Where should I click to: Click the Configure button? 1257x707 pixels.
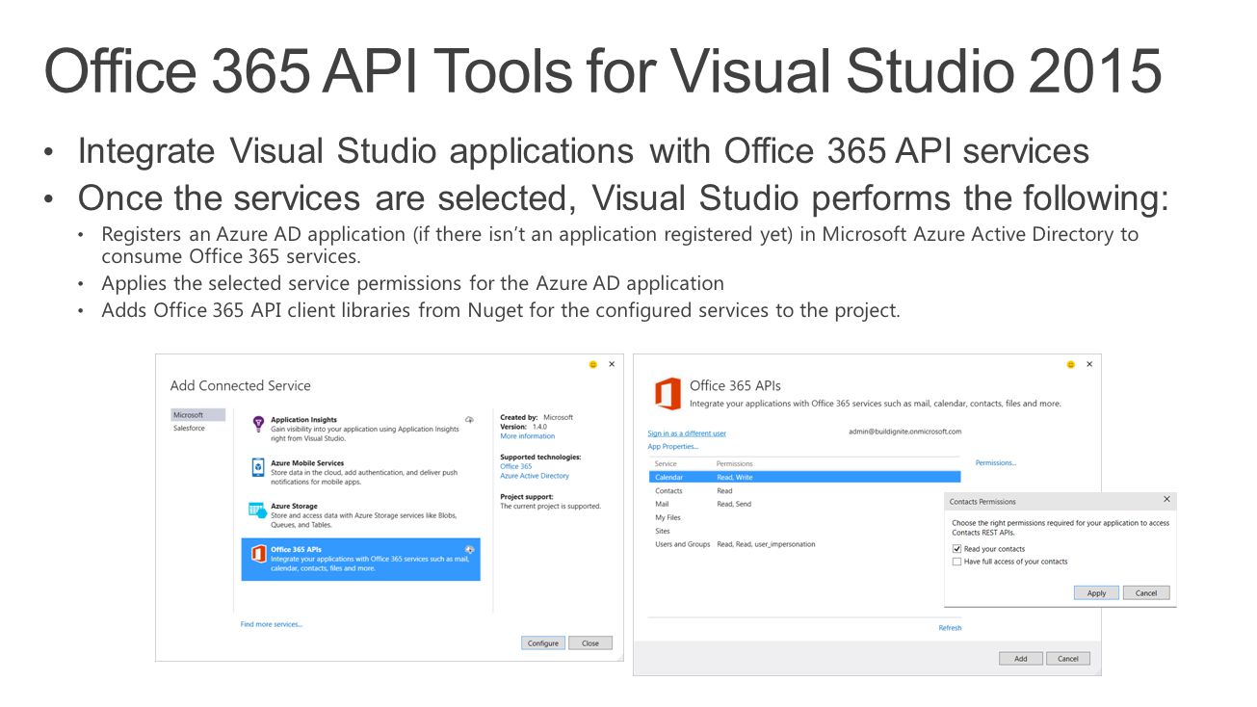tap(543, 643)
